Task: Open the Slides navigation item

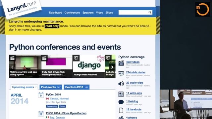Action: tap(109, 13)
